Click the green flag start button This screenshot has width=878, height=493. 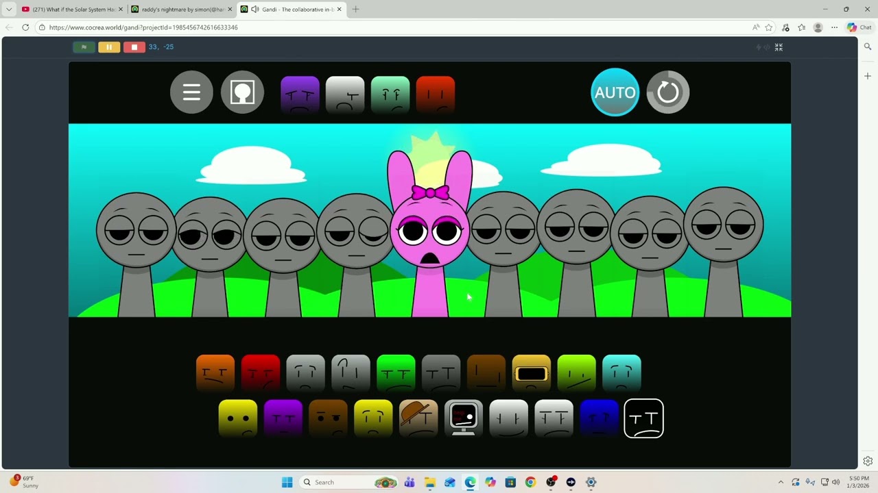coord(84,47)
